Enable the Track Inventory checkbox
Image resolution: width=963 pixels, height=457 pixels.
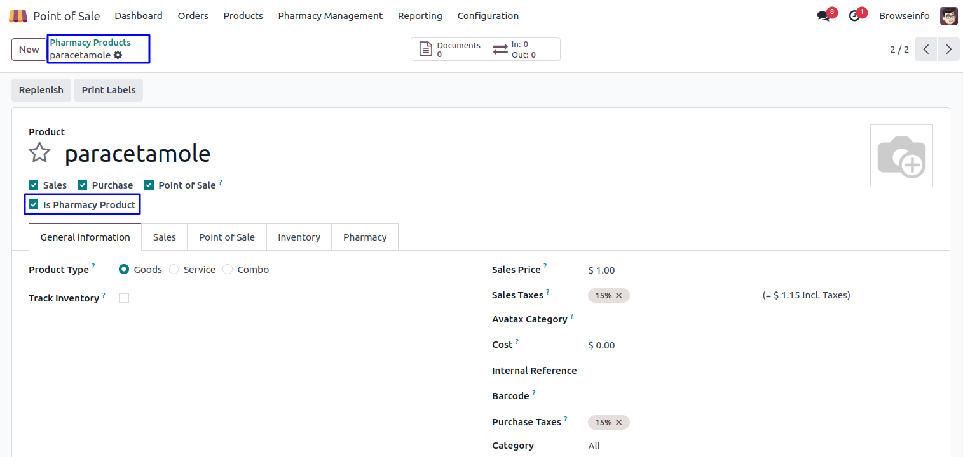pos(124,298)
